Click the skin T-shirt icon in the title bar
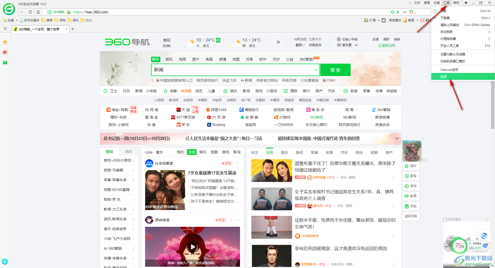495x268 pixels. tap(466, 3)
